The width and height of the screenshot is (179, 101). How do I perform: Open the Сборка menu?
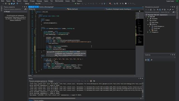(25, 1)
